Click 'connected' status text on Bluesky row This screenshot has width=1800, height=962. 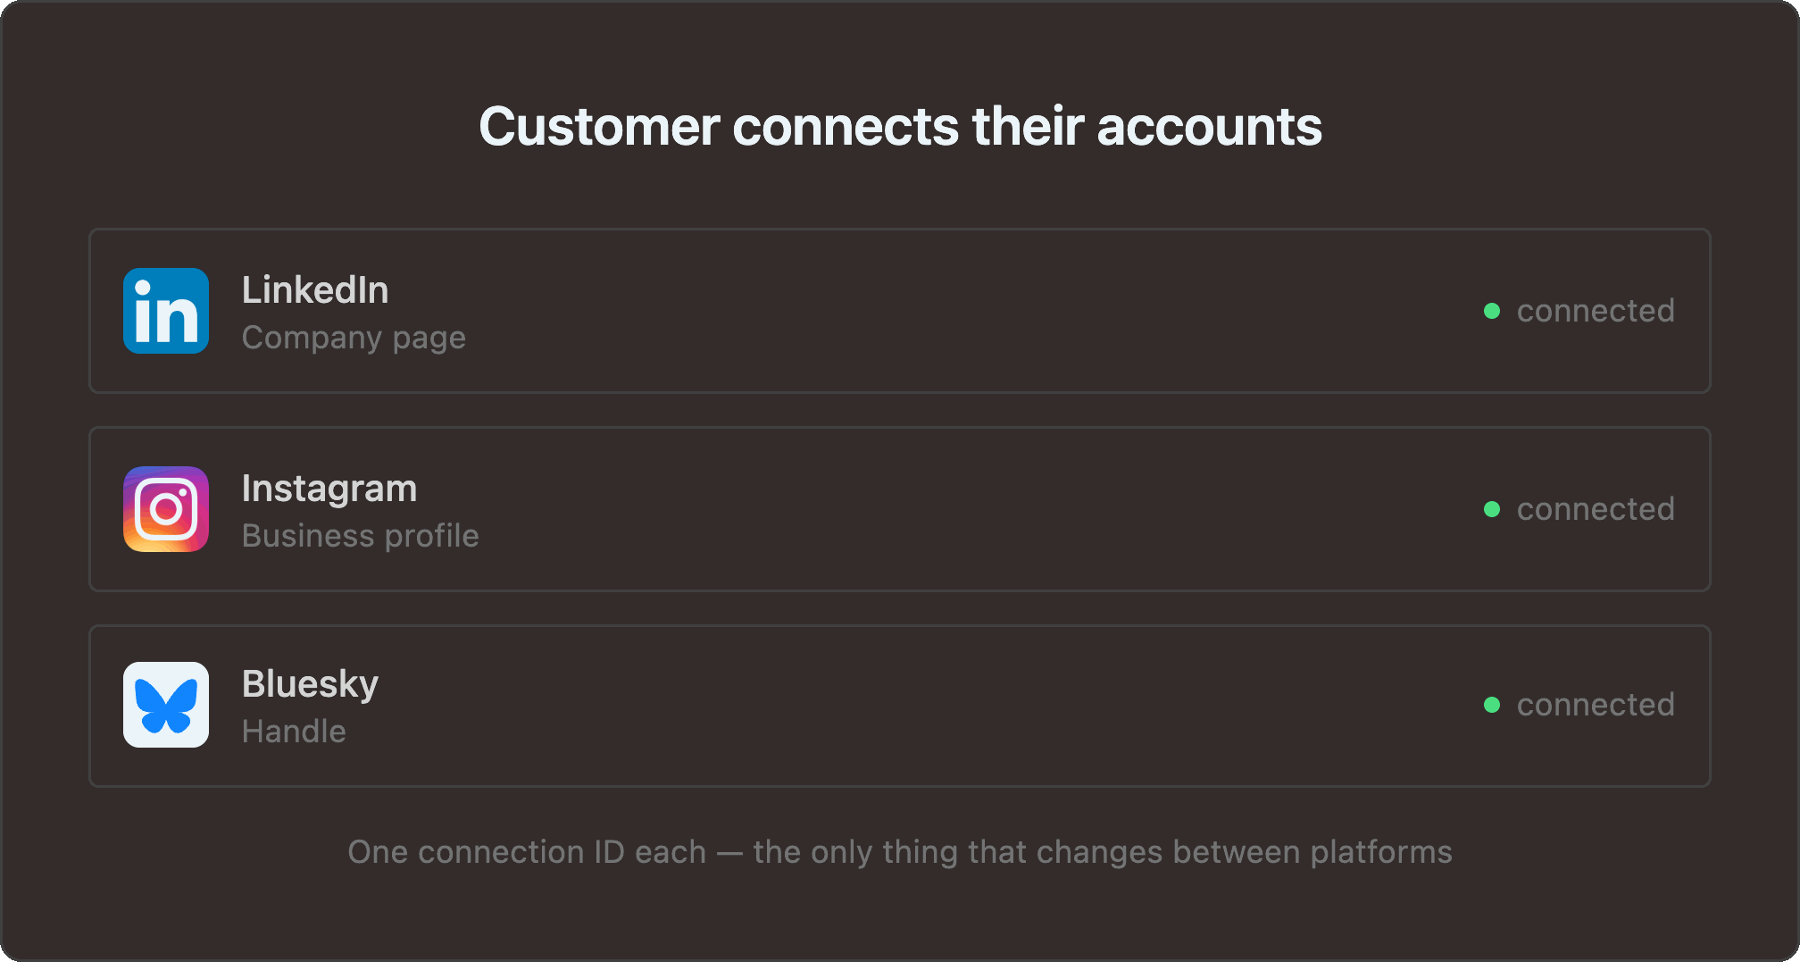coord(1596,705)
